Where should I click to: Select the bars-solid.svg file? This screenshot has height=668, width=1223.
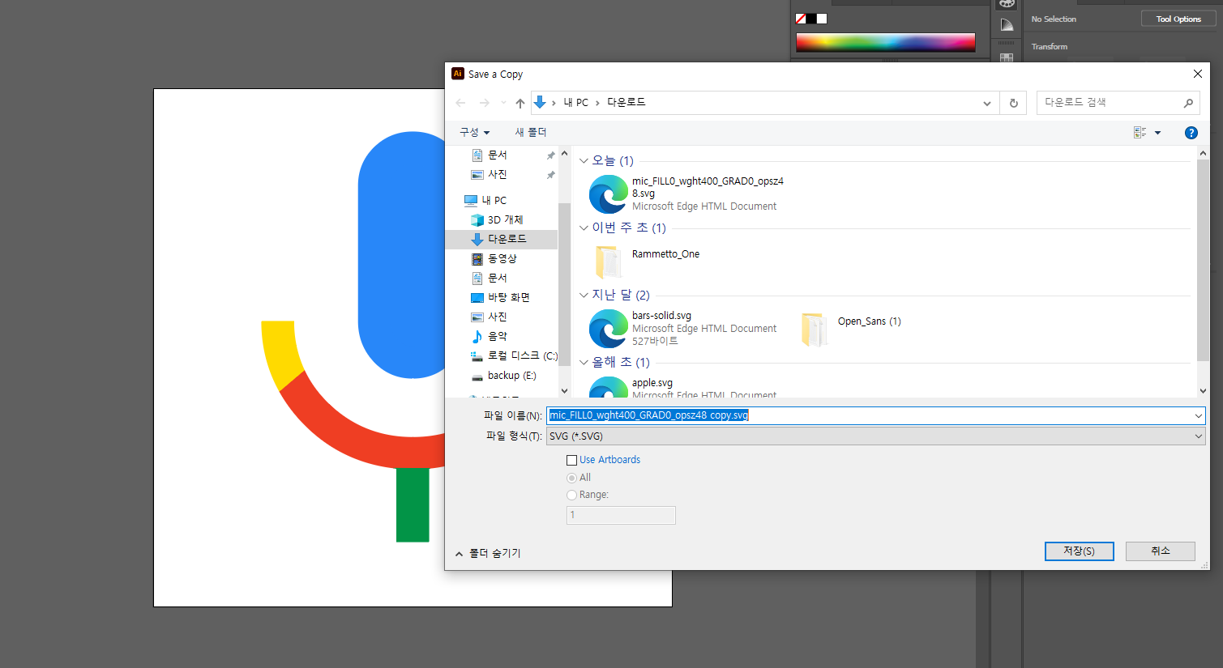point(682,328)
